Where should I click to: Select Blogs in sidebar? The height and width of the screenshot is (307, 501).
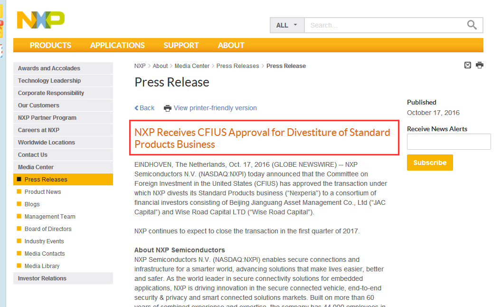tap(32, 204)
